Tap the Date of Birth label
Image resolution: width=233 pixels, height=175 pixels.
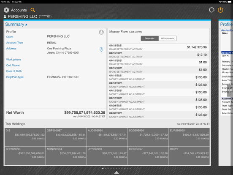[x=14, y=71]
